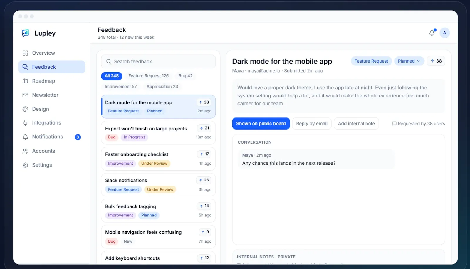Go to Settings
Image resolution: width=470 pixels, height=269 pixels.
[x=52, y=165]
